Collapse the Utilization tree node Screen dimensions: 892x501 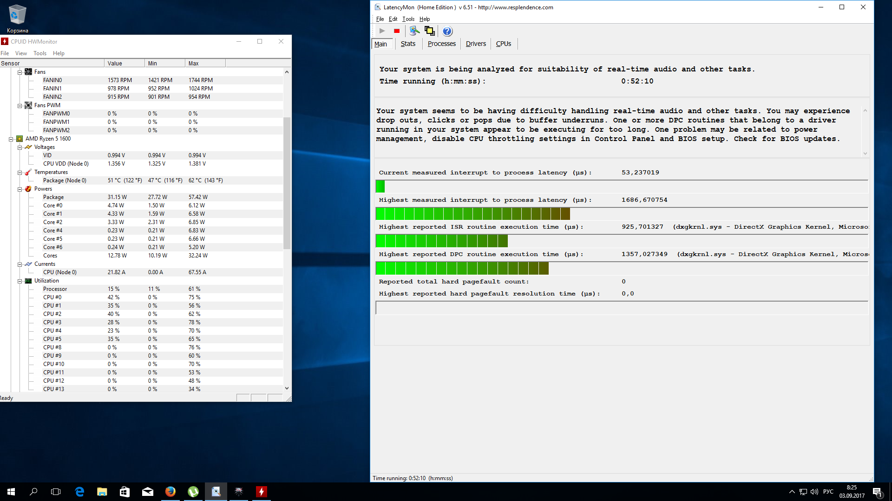click(20, 281)
